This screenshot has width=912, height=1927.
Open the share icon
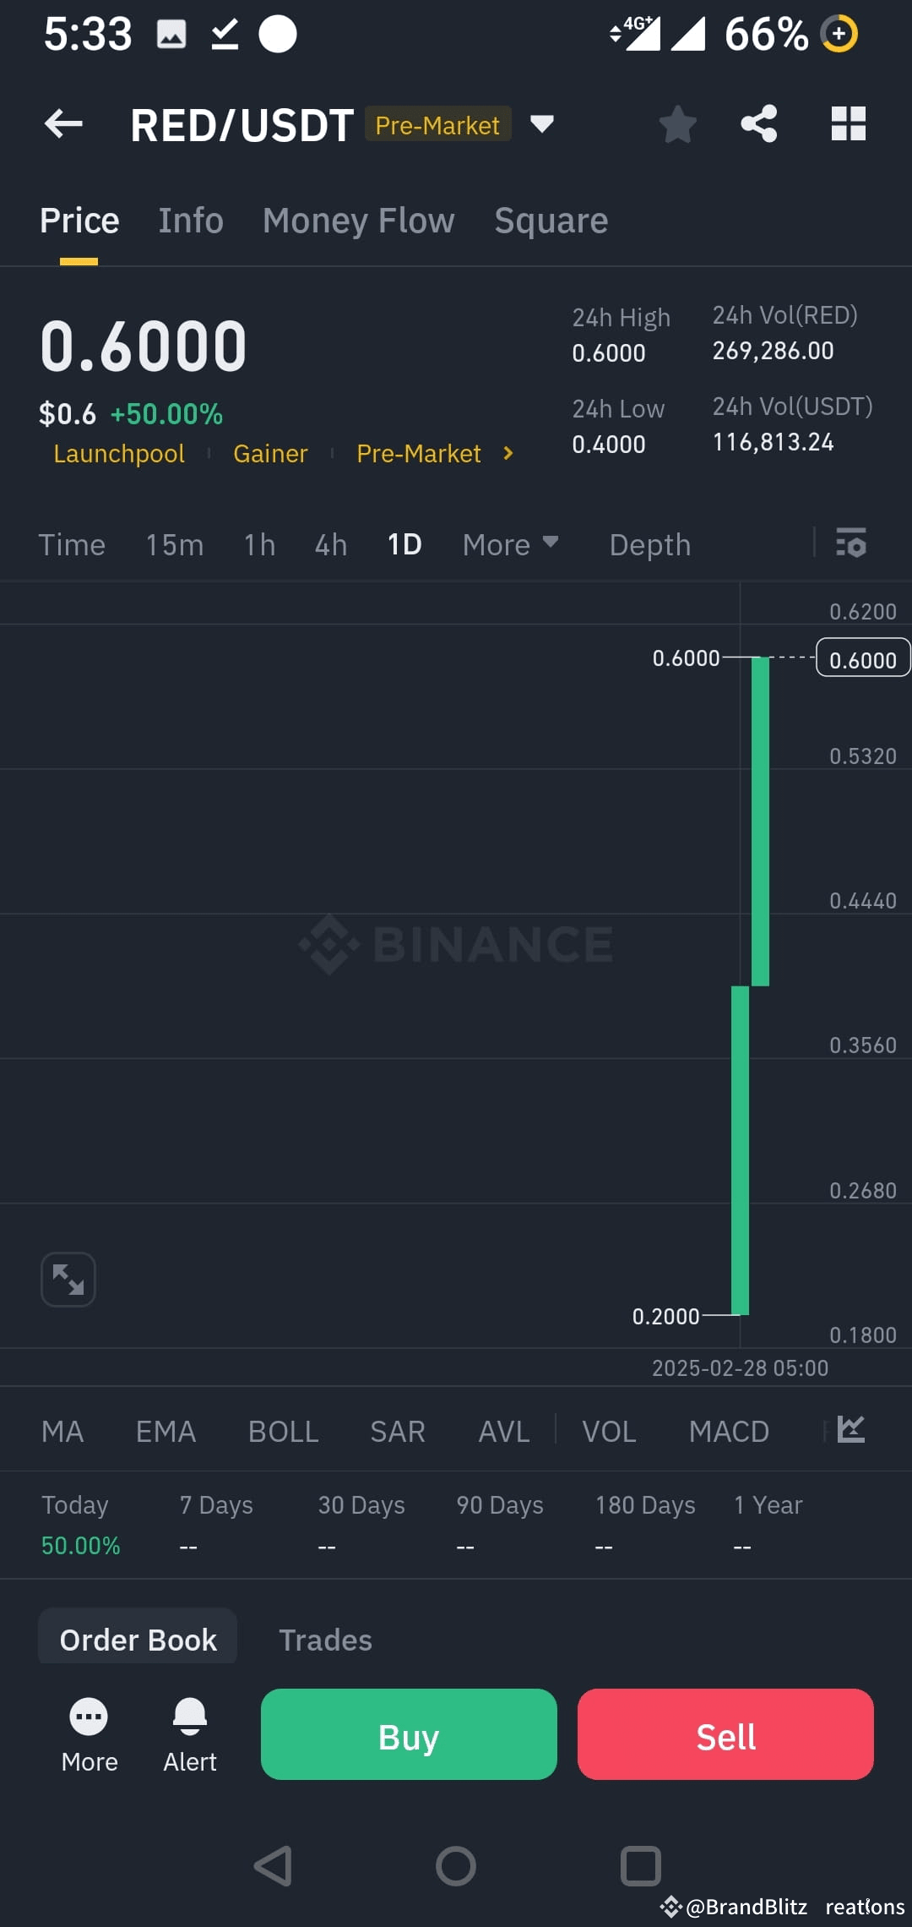click(x=759, y=124)
